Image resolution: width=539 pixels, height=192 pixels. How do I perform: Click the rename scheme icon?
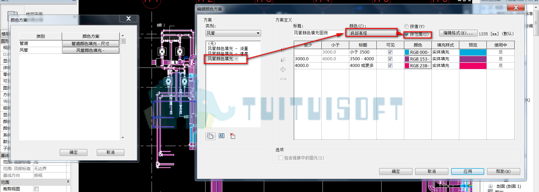coord(221,136)
